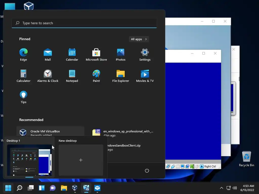Screen dimensions: 259x194
Task: Open the Tips app
Action: pyautogui.click(x=24, y=97)
